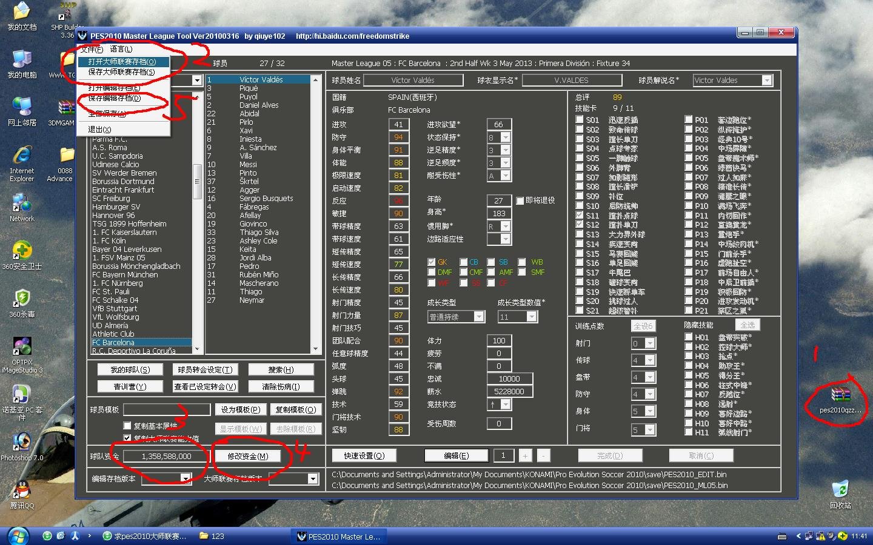This screenshot has width=873, height=545.
Task: Uncheck the GK position checkbox
Action: click(x=432, y=262)
